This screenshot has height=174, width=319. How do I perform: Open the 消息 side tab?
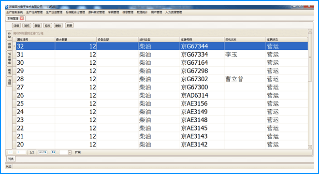pyautogui.click(x=9, y=72)
